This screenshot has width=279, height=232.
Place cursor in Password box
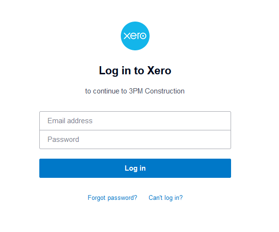tap(135, 139)
